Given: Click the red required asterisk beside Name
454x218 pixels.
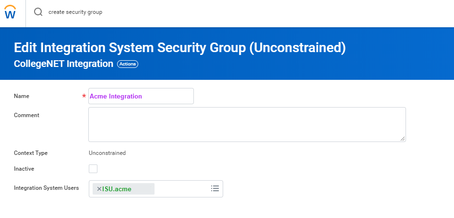Looking at the screenshot, I should 84,97.
